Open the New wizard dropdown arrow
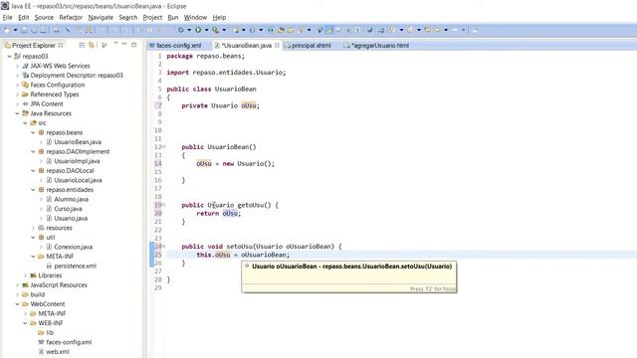Viewport: 637px width, 358px height. click(x=16, y=30)
